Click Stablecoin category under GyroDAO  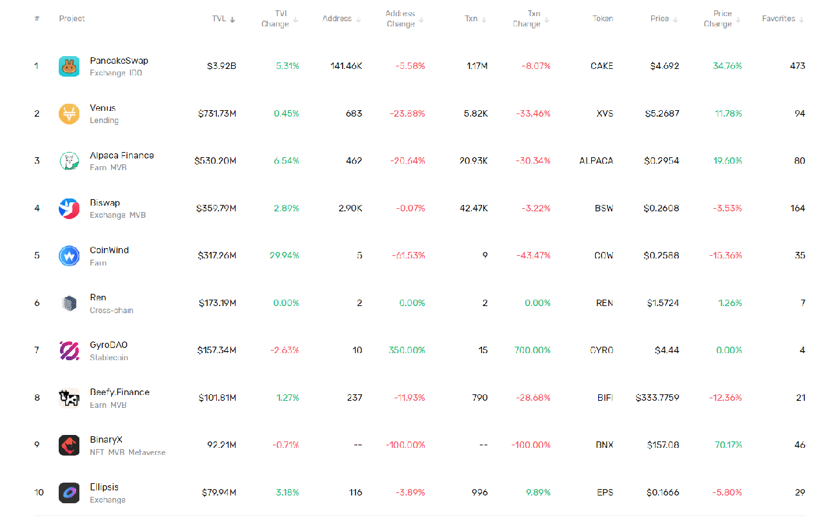pyautogui.click(x=109, y=358)
